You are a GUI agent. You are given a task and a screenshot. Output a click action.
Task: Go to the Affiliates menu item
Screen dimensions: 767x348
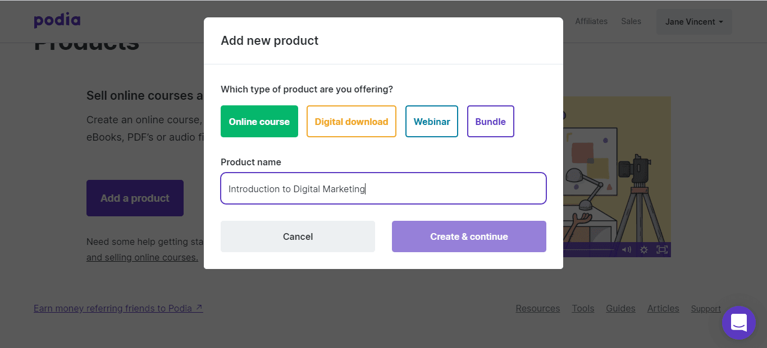(591, 21)
